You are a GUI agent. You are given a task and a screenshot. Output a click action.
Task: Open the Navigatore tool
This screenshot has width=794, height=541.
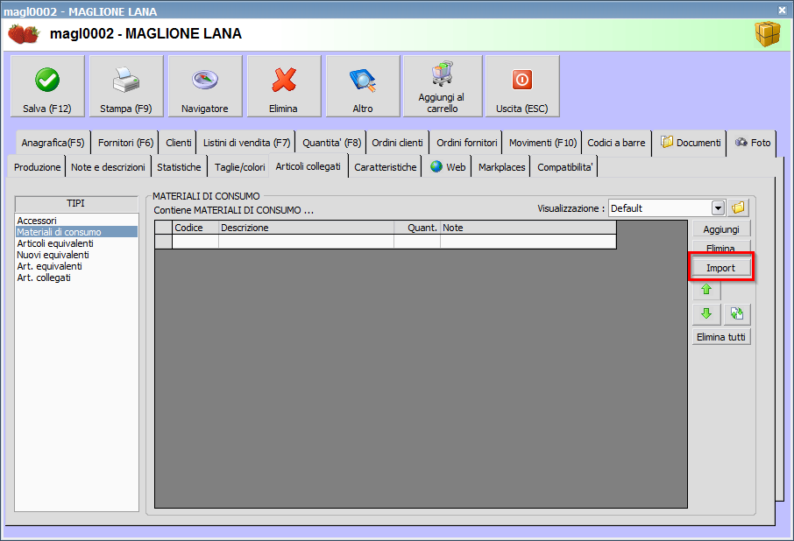(205, 86)
